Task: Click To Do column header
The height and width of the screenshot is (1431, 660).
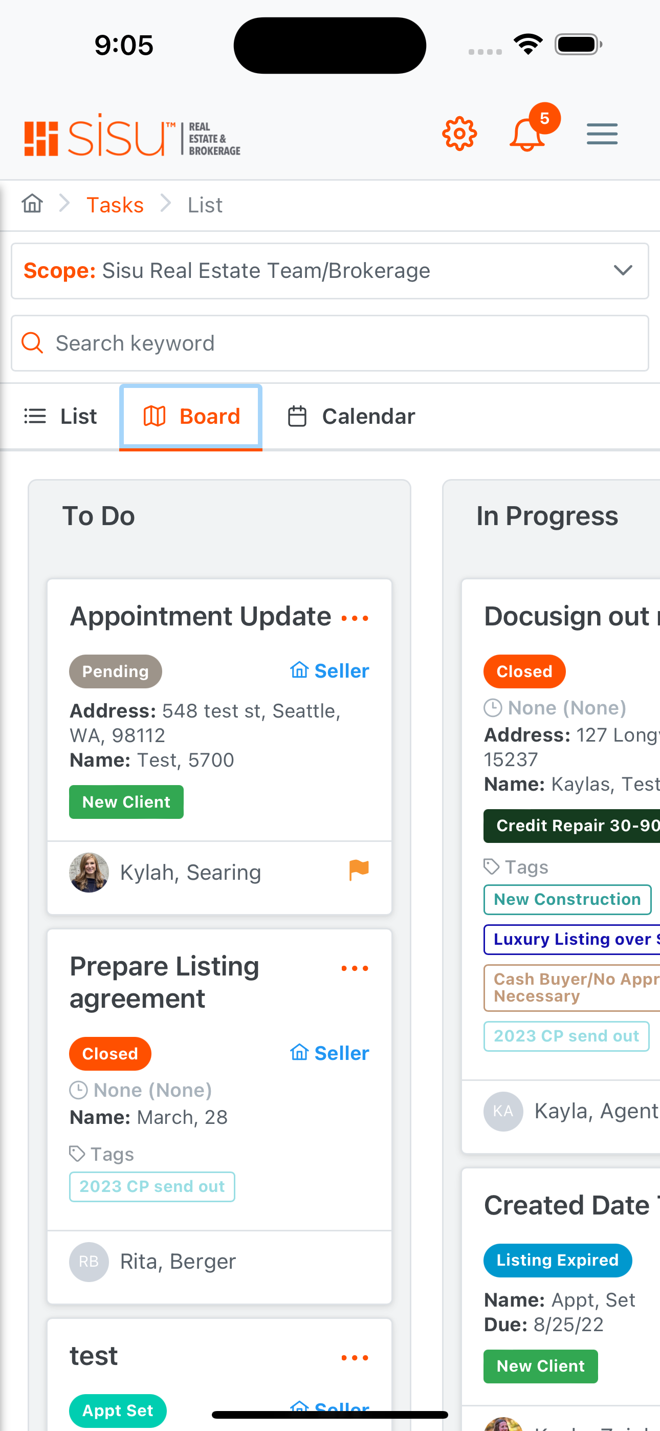Action: click(x=98, y=516)
